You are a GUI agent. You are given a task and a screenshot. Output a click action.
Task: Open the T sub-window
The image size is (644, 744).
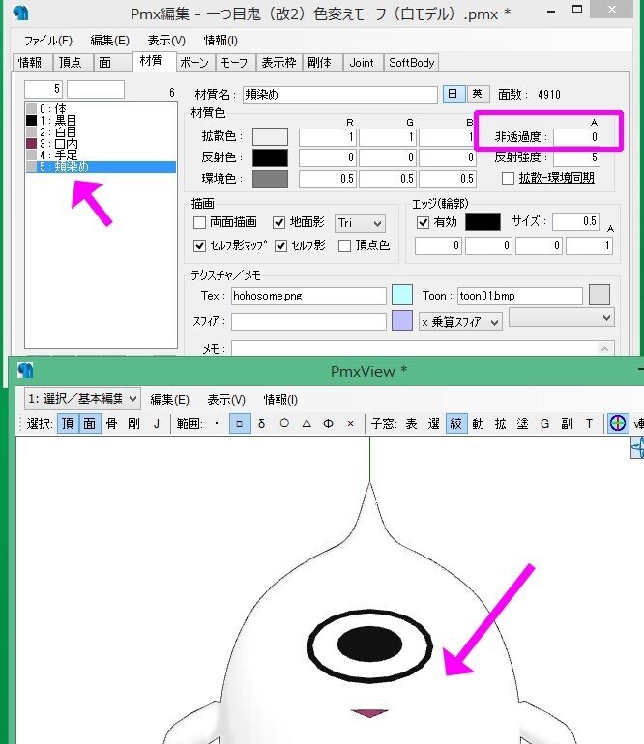(x=590, y=423)
